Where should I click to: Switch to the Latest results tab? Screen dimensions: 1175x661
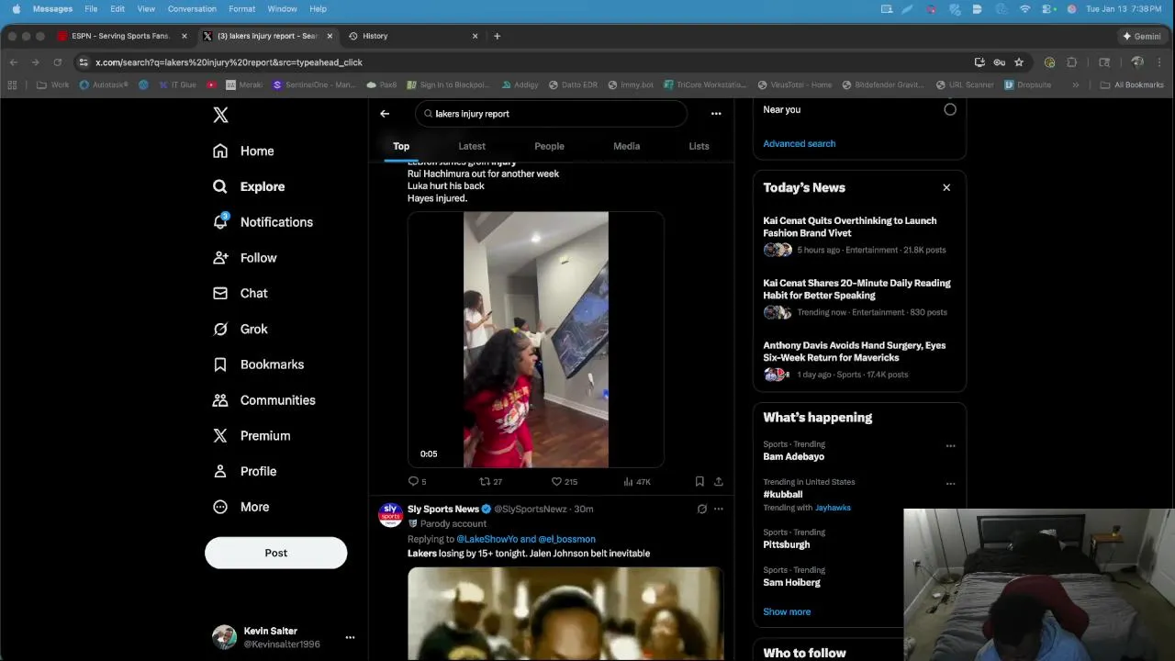[x=472, y=146]
